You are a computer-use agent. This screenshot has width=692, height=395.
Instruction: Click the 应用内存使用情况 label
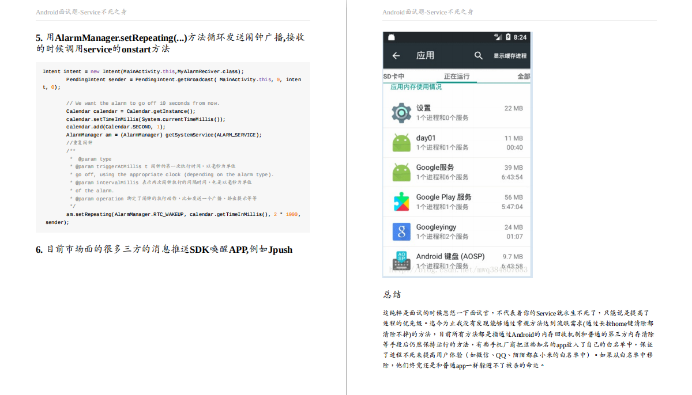click(x=416, y=87)
